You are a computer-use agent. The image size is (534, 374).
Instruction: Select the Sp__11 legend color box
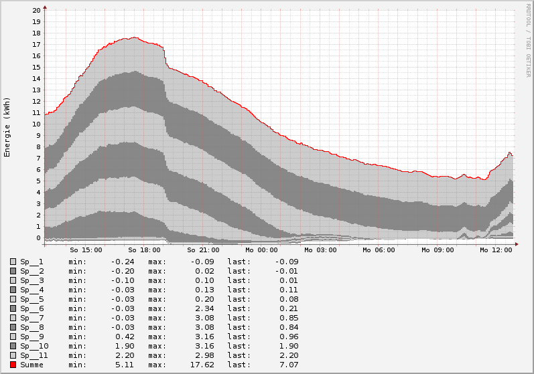coord(13,355)
